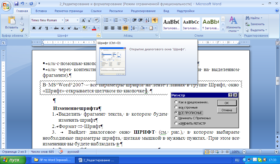Open bullets list dropdown arrow
The width and height of the screenshot is (280, 164).
point(110,20)
